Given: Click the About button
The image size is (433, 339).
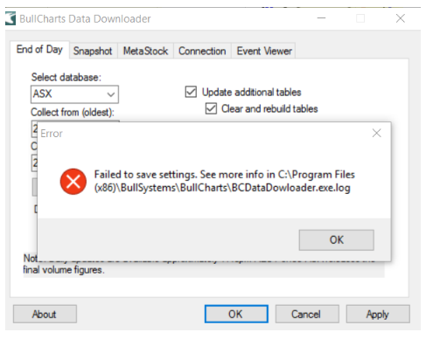Looking at the screenshot, I should tap(45, 314).
